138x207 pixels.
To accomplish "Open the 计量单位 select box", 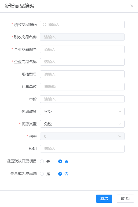I will coord(82,87).
